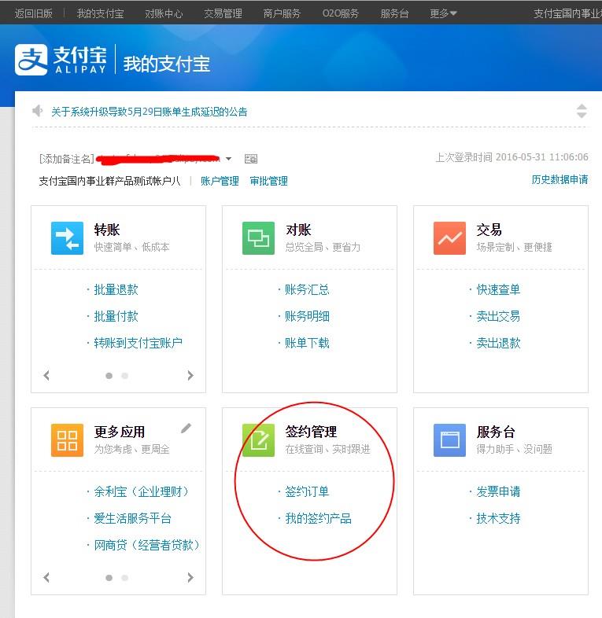The image size is (602, 618).
Task: Open the orange 更多应用 grid icon
Action: (x=67, y=440)
